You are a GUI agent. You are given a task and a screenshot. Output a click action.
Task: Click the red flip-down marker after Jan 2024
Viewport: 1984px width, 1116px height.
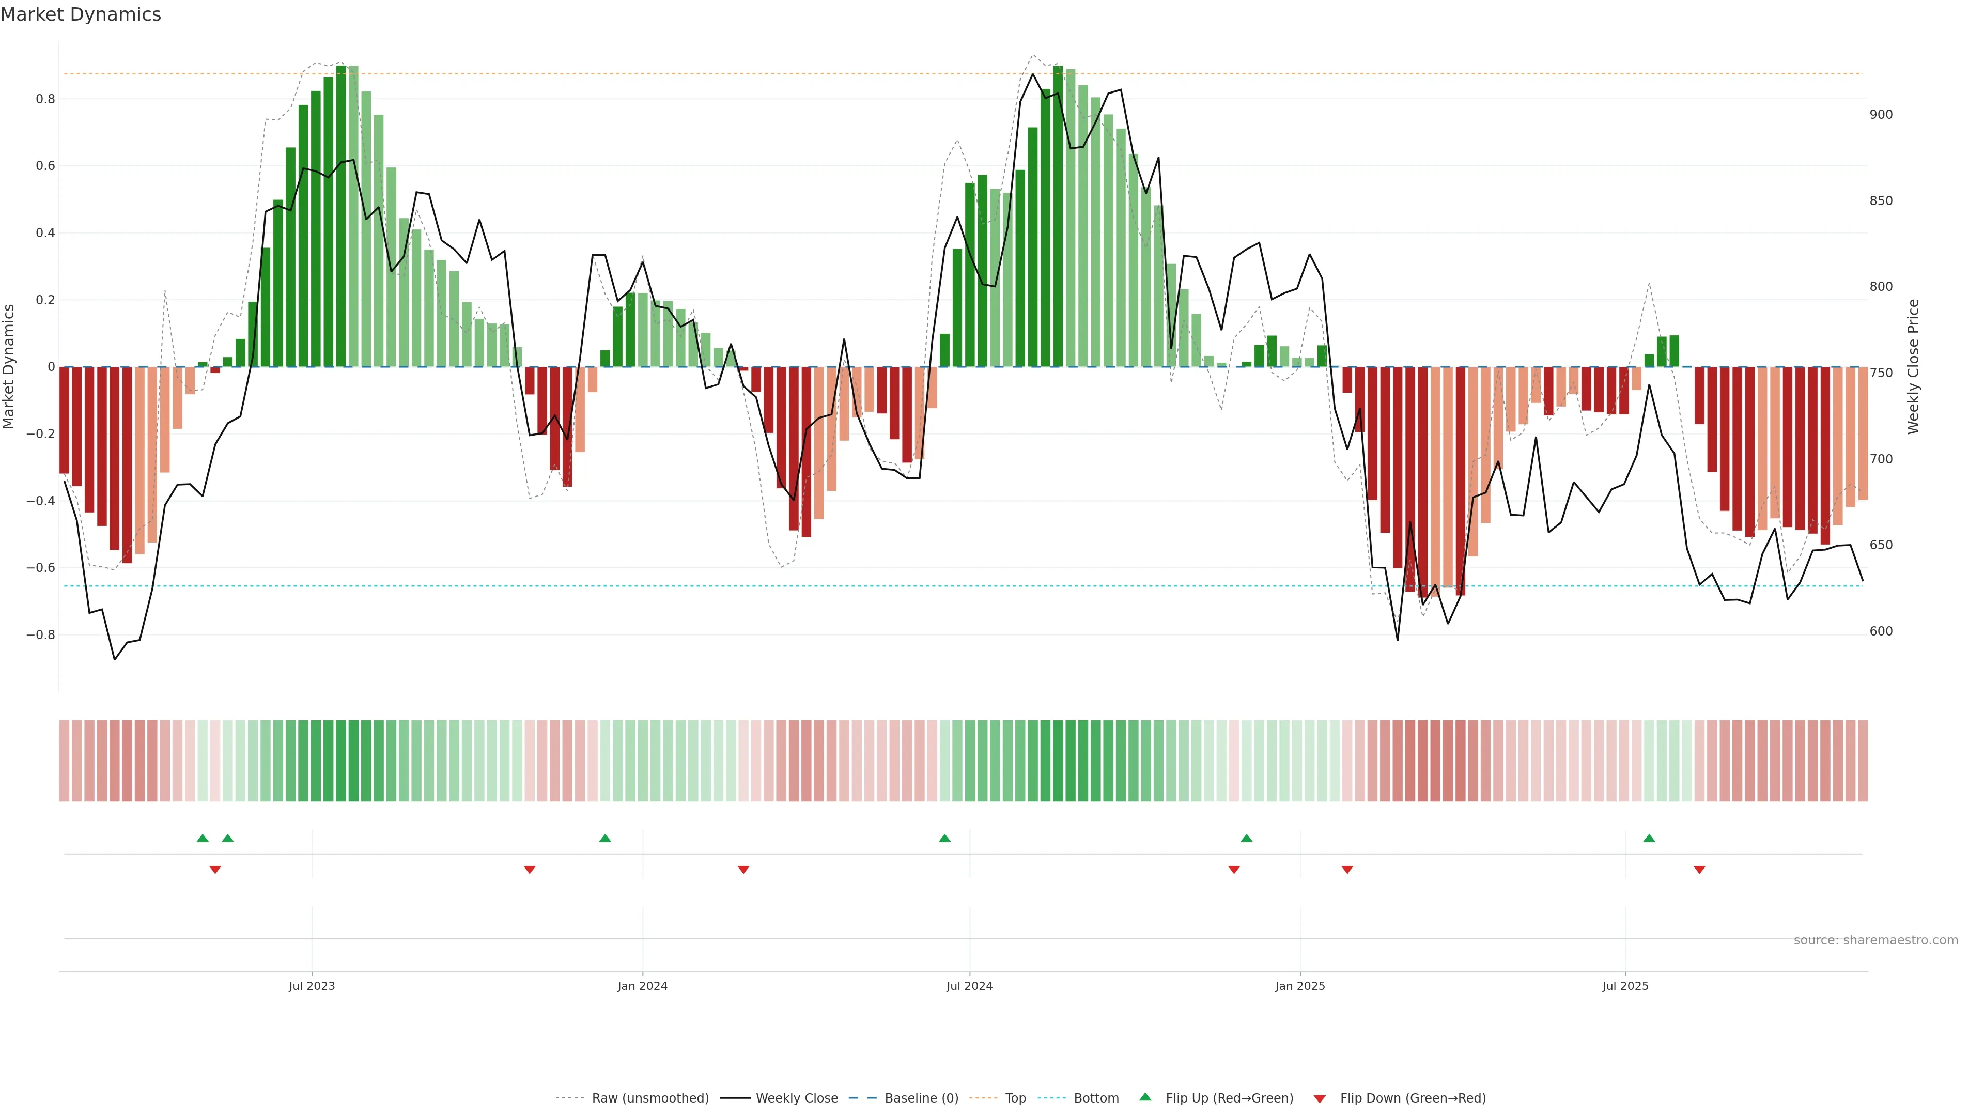[743, 870]
